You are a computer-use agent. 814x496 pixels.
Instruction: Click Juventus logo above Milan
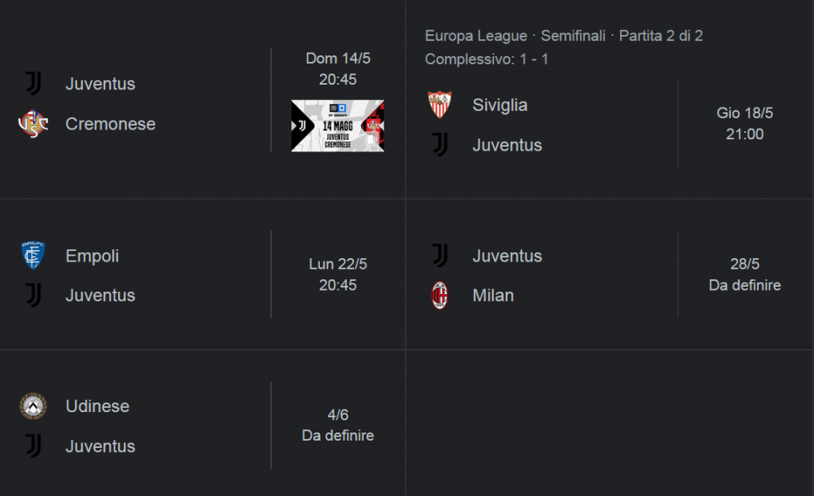(x=440, y=256)
